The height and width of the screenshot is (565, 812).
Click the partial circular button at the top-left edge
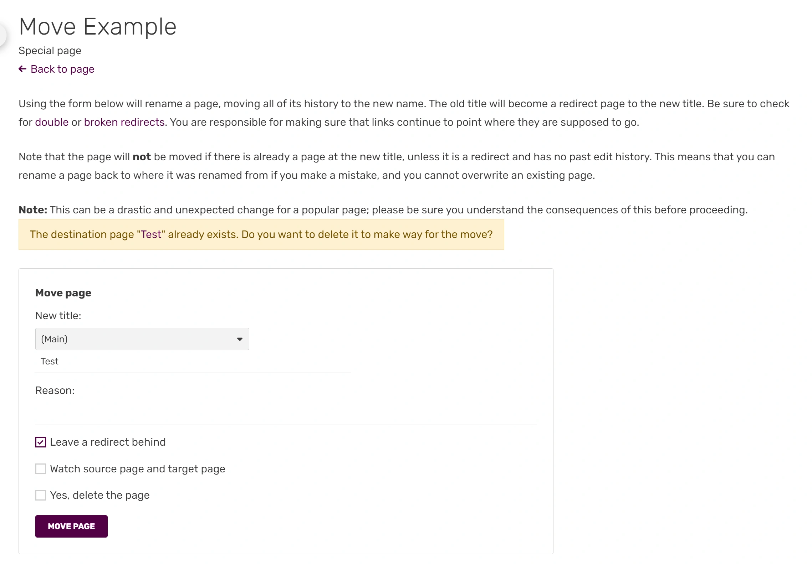2,35
